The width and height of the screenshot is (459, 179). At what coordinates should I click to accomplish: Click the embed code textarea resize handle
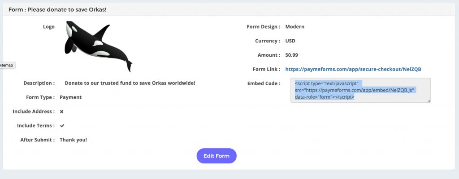point(429,100)
